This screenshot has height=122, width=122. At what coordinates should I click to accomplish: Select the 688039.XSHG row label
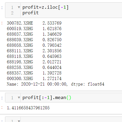(x=20, y=40)
